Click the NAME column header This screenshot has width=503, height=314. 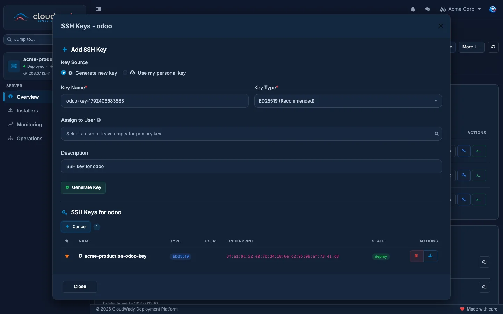(x=85, y=241)
